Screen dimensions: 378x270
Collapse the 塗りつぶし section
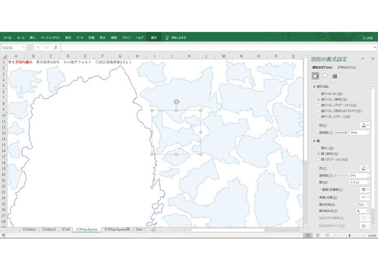tap(314, 87)
